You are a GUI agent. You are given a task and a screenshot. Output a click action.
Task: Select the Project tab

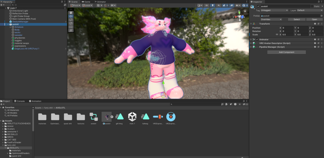coord(5,101)
